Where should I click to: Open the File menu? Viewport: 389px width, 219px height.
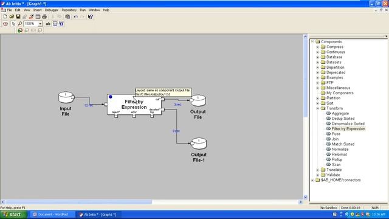point(10,10)
